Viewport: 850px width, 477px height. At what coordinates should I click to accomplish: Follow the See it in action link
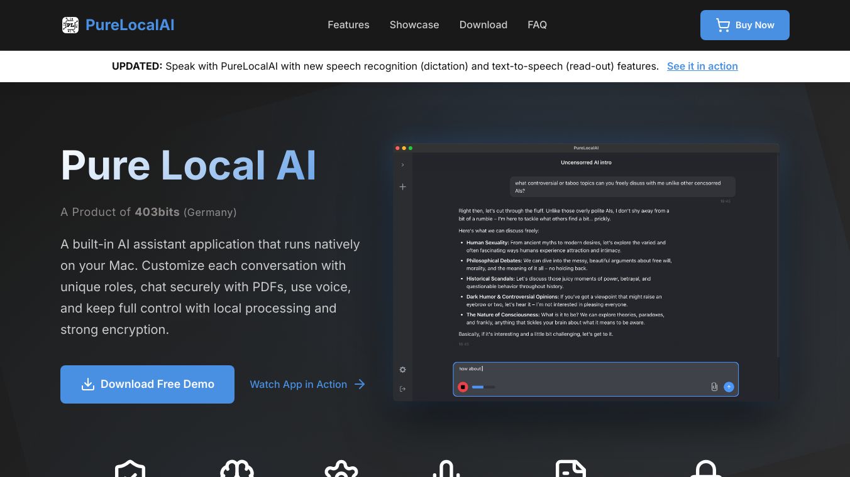(702, 67)
